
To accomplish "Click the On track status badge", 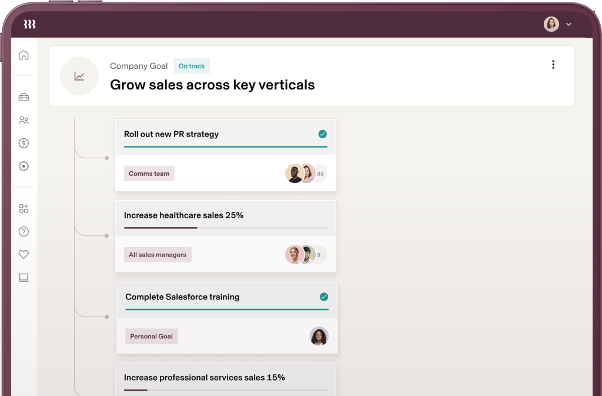I will [x=192, y=66].
